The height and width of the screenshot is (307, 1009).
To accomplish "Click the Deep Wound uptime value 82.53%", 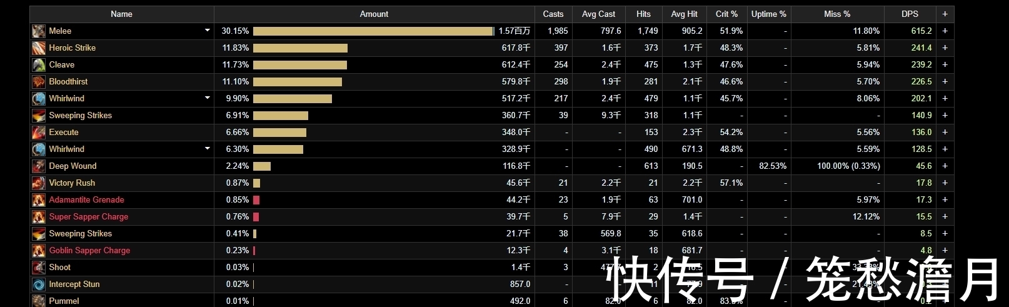I will tap(773, 166).
